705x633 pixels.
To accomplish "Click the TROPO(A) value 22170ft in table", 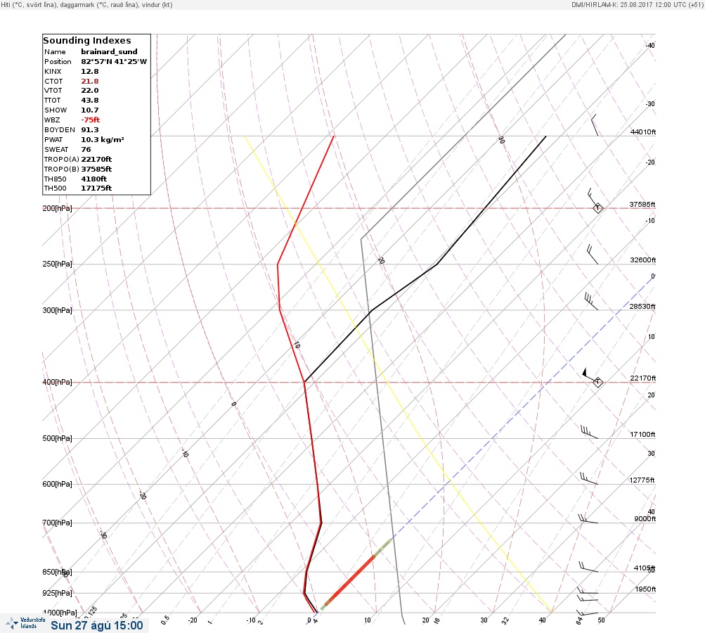I will click(x=96, y=159).
